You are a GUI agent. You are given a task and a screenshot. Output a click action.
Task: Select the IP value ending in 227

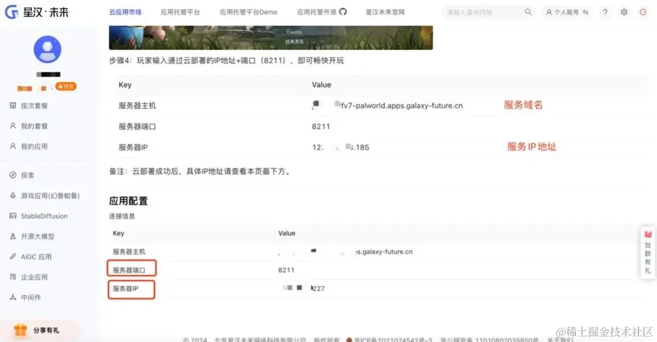304,288
